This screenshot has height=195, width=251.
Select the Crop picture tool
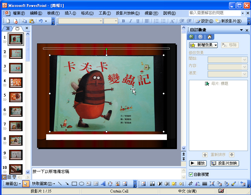(x=190, y=183)
